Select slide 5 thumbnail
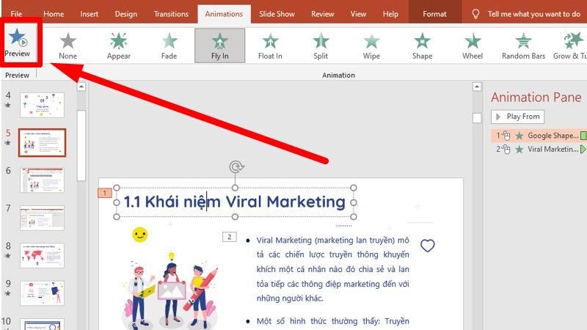Image resolution: width=587 pixels, height=330 pixels. (x=42, y=142)
